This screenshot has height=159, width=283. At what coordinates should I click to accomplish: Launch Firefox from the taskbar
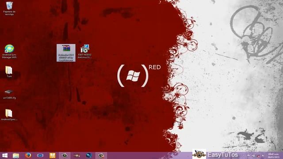[x=28, y=155]
